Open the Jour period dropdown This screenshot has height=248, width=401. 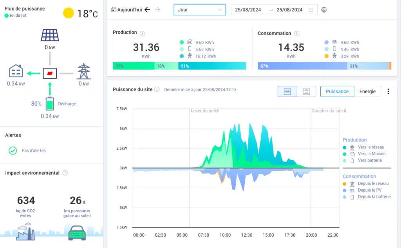200,9
